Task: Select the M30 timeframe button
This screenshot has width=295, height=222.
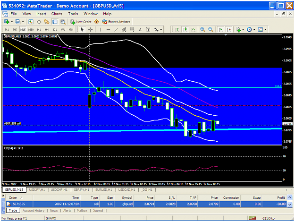Action: coord(31,30)
